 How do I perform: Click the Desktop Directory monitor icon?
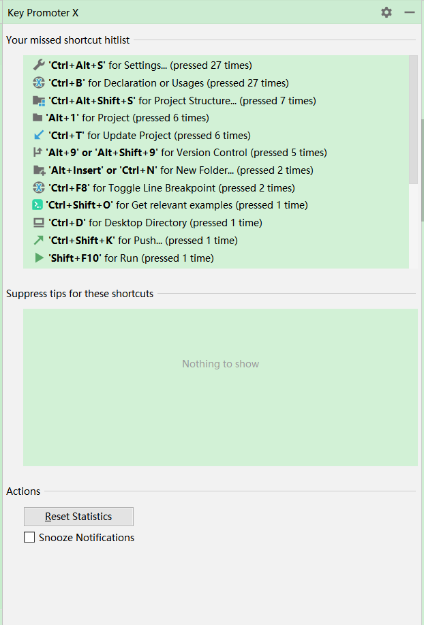tap(38, 223)
